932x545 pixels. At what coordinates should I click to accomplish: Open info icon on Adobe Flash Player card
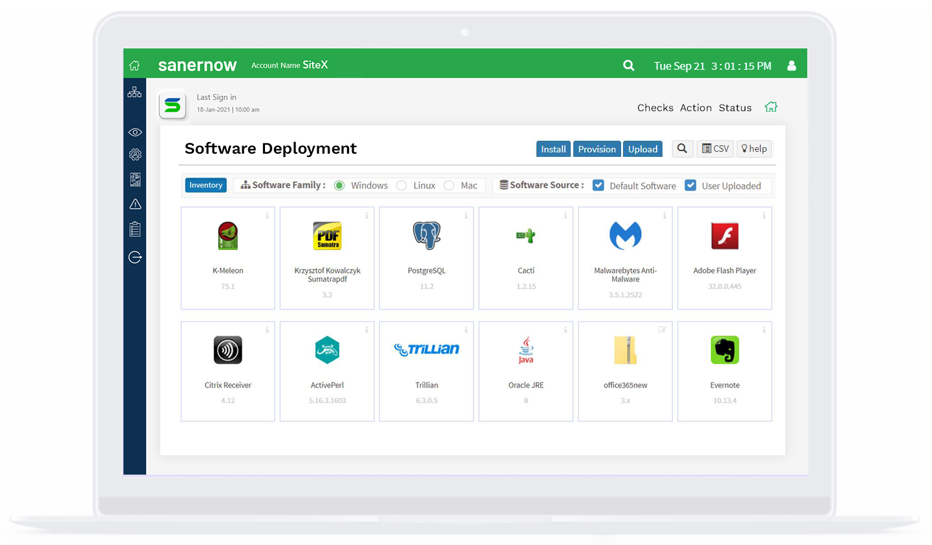click(x=764, y=216)
